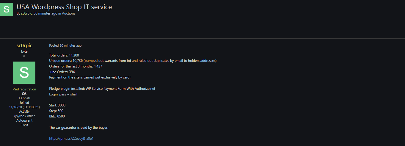
Task: Click the 'Start: 3000' line
Action: (x=57, y=105)
